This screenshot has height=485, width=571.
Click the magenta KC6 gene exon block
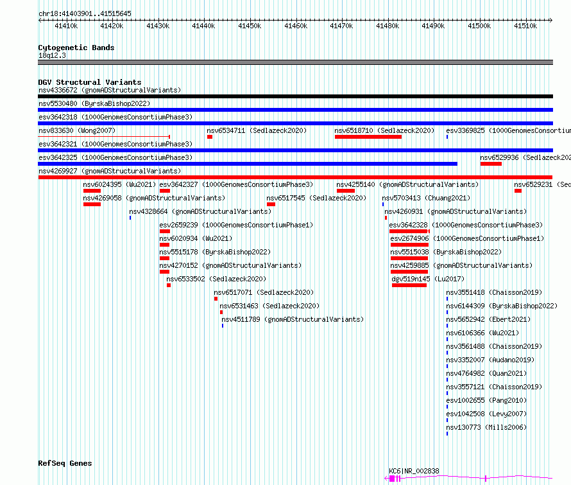coord(392,479)
